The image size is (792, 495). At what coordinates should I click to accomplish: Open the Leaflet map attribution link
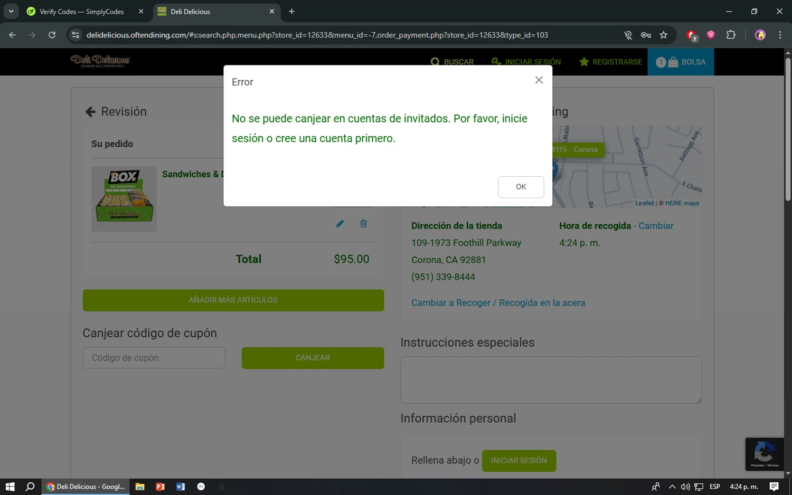tap(644, 203)
